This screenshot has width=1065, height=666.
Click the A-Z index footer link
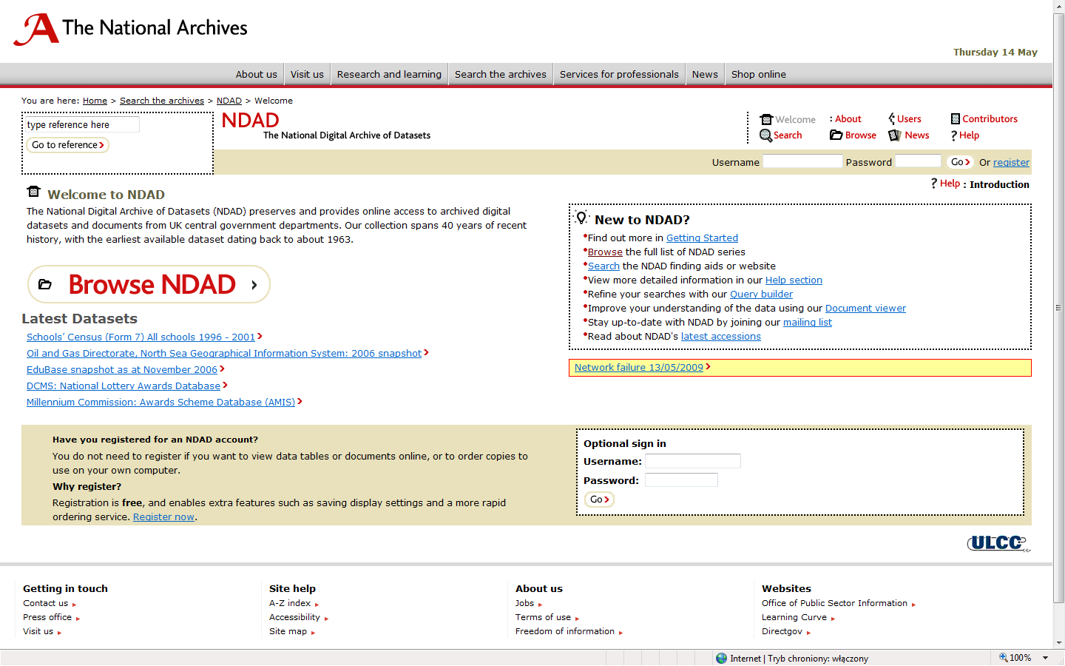pos(290,603)
